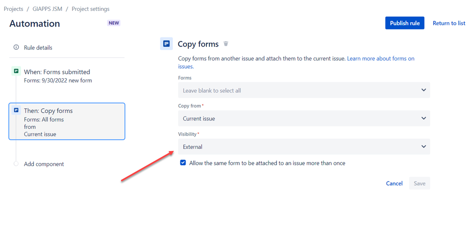Click the green Forms submitted trigger icon
This screenshot has width=473, height=236.
pyautogui.click(x=16, y=71)
